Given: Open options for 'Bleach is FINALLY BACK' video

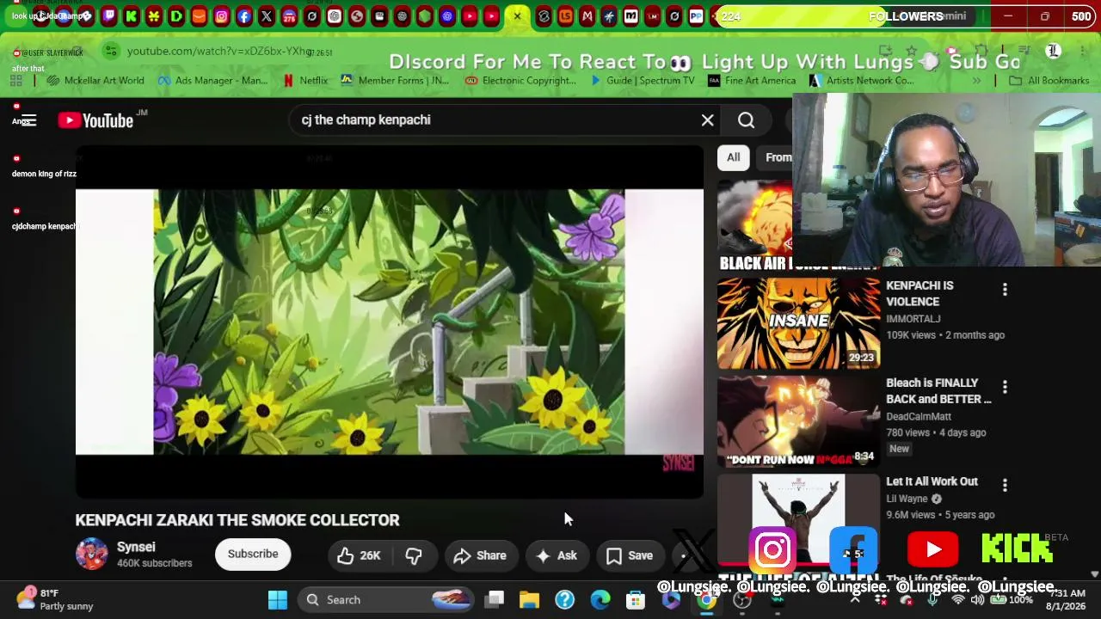Looking at the screenshot, I should point(1005,387).
